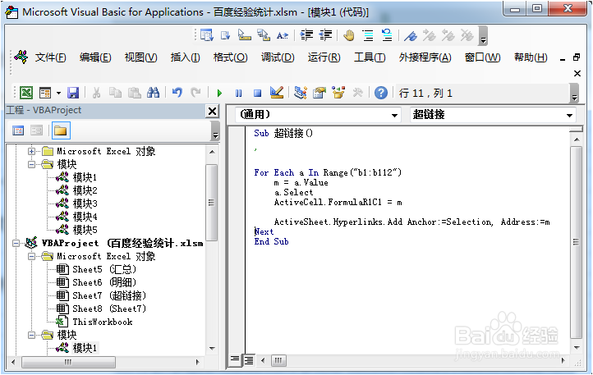Toggle Folders in the project panel
Screen dimensions: 593x375
[61, 130]
